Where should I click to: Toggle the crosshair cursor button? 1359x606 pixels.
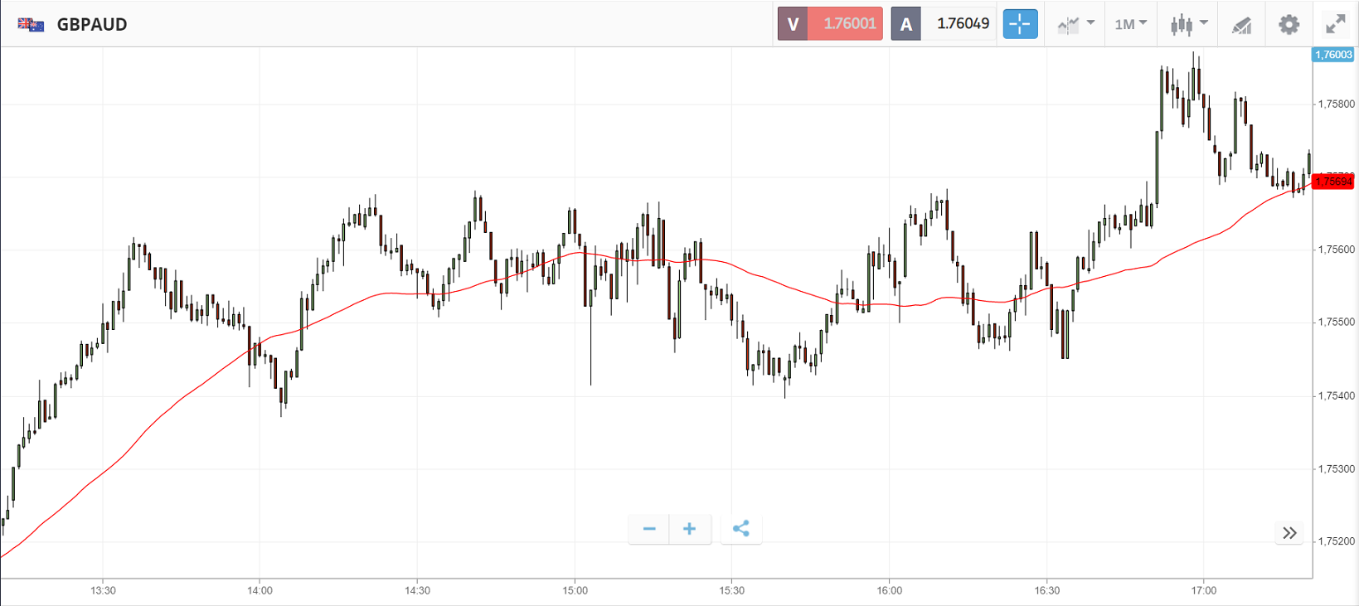(1020, 24)
